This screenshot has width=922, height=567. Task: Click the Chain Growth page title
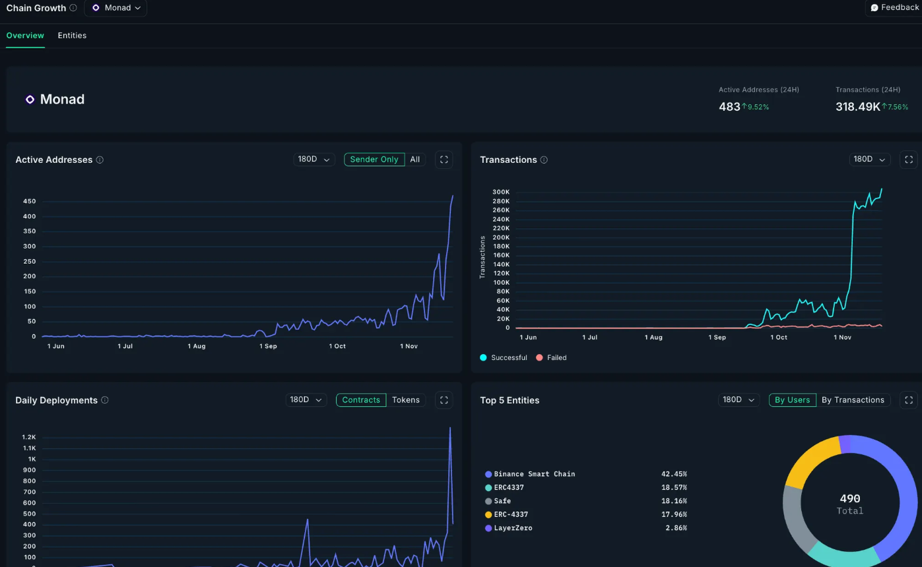pyautogui.click(x=36, y=8)
